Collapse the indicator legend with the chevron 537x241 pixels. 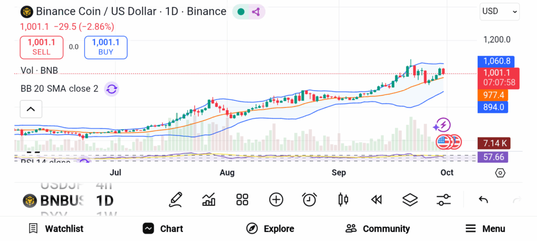30,109
